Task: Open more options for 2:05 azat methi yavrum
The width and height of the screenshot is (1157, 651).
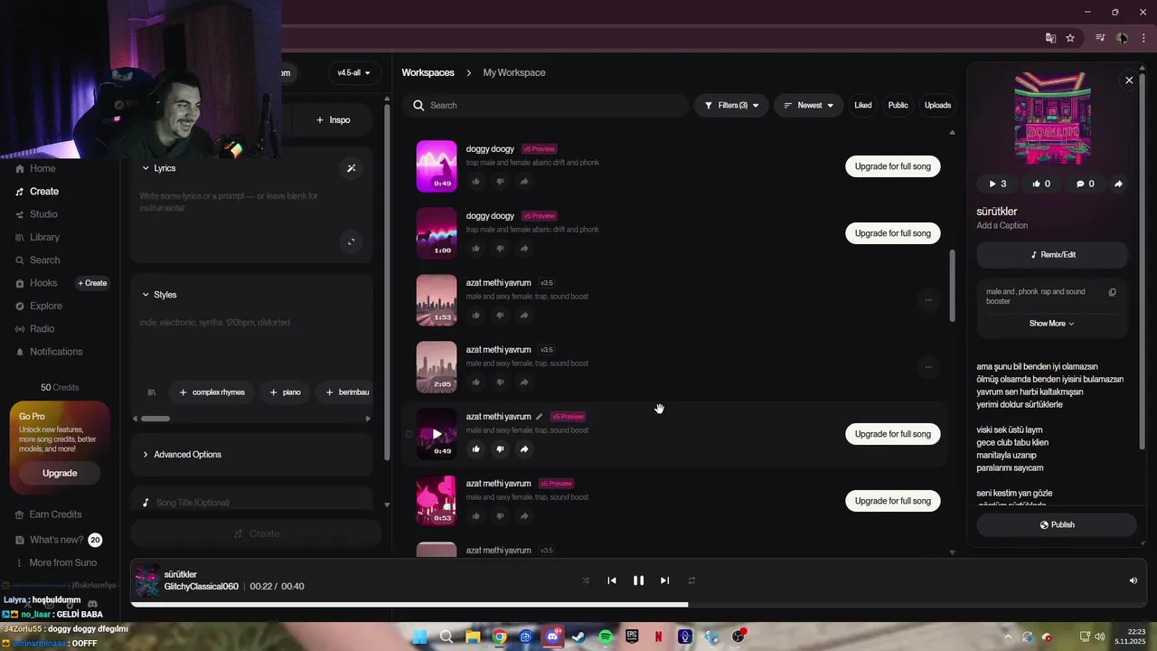Action: point(927,367)
